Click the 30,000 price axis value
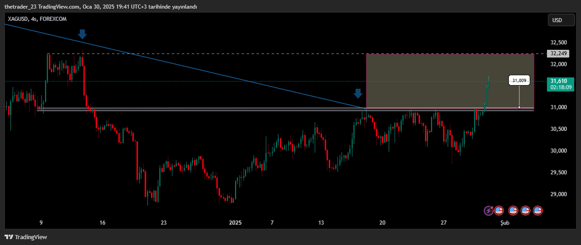The image size is (581, 245). click(559, 151)
